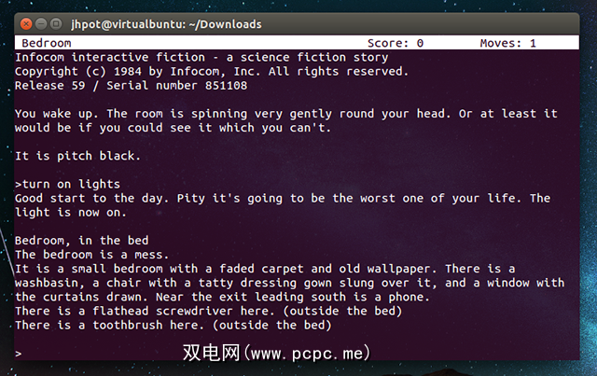Image resolution: width=597 pixels, height=376 pixels.
Task: Click the line beginning "You wake up"
Action: pyautogui.click(x=286, y=114)
